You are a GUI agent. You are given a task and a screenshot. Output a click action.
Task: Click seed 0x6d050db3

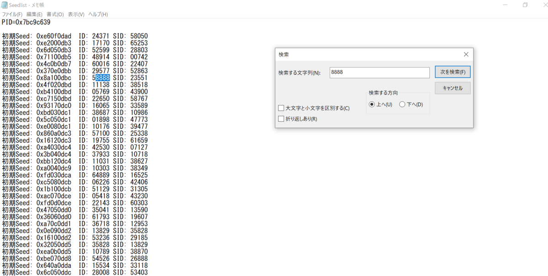tap(54, 50)
